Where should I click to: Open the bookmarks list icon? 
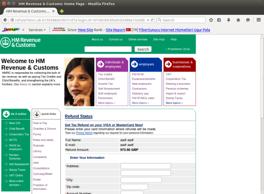[219, 20]
